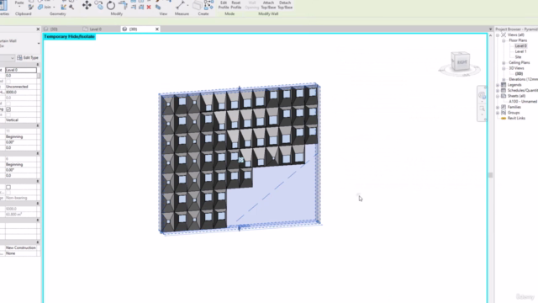Select Revit Links in Project Browser
538x303 pixels.
(516, 118)
